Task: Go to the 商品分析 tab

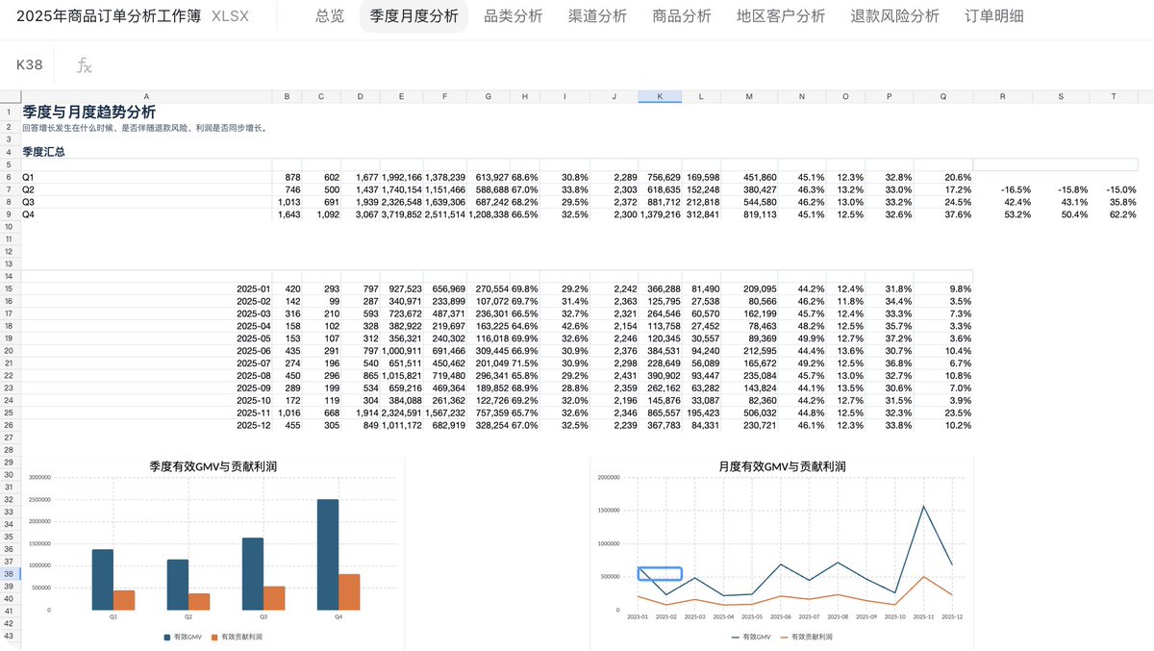Action: coord(682,16)
